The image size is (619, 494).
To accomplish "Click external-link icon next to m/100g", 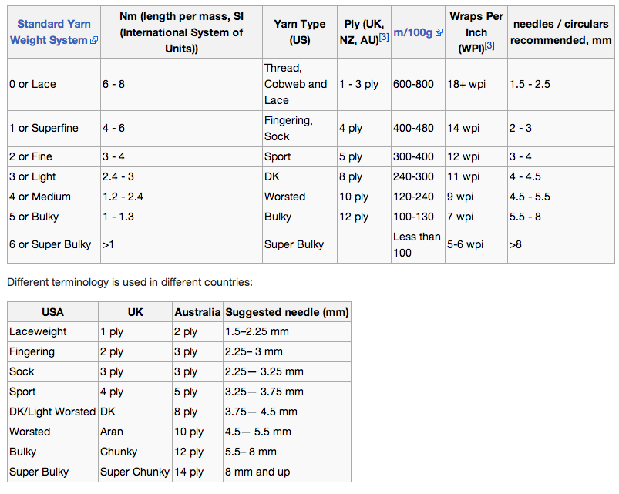I will 439,32.
